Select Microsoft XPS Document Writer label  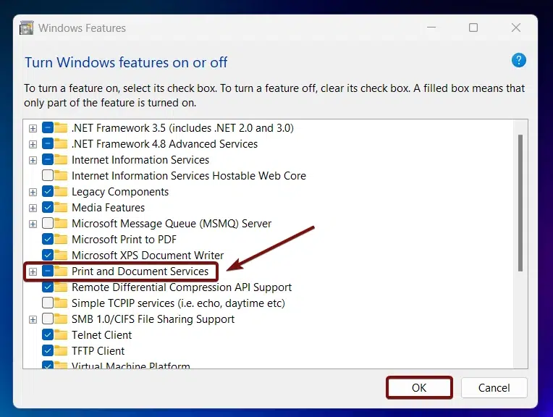[148, 255]
